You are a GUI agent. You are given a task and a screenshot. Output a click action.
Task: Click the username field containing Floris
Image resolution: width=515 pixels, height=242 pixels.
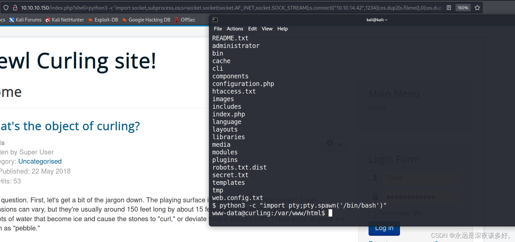click(x=420, y=178)
